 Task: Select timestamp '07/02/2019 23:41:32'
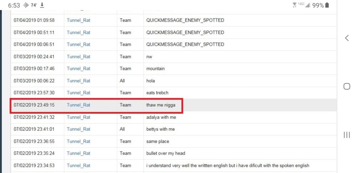coord(34,117)
